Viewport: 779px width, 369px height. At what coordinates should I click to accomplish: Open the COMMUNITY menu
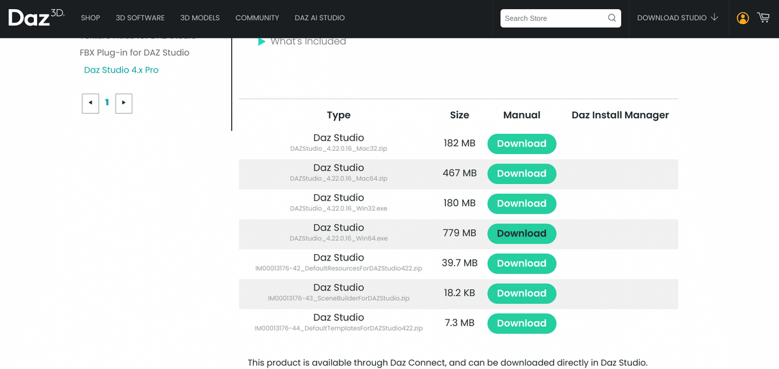click(257, 18)
